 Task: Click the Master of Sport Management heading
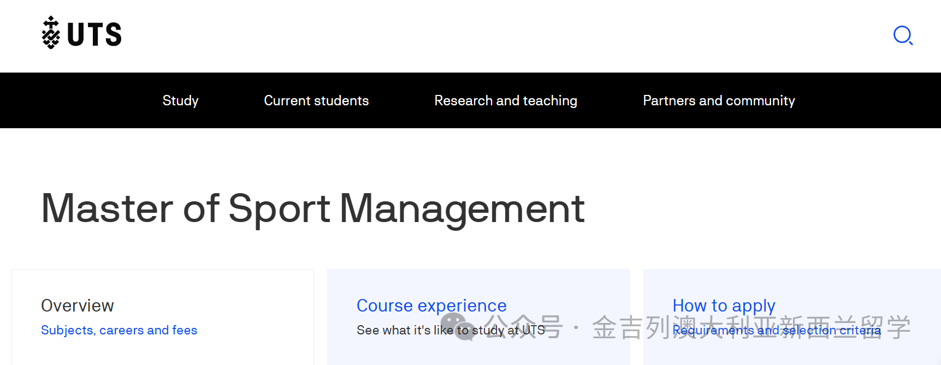(x=313, y=208)
